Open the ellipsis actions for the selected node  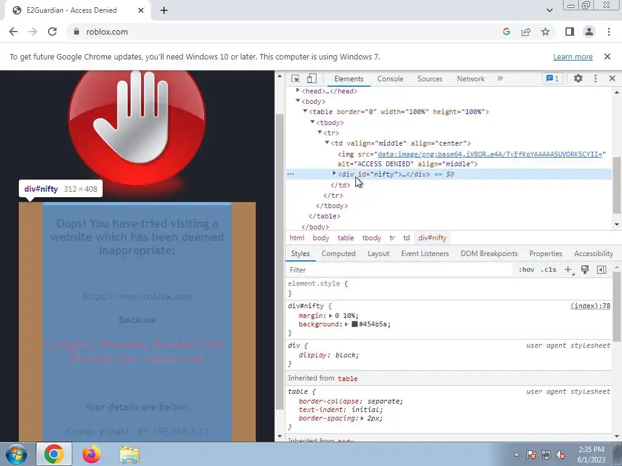click(290, 174)
